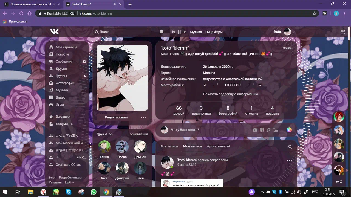This screenshot has height=197, width=351.
Task: Pause the music in header player
Action: click(x=179, y=32)
